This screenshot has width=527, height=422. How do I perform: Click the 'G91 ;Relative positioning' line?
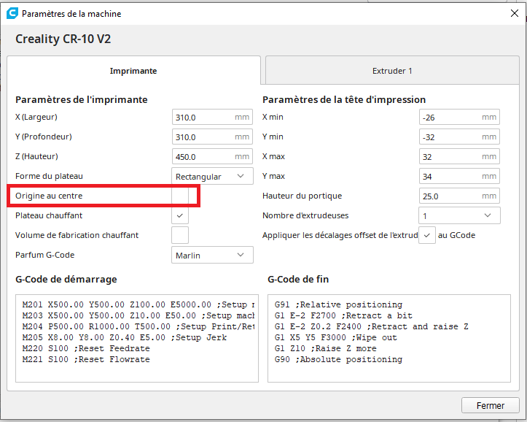[x=338, y=304]
